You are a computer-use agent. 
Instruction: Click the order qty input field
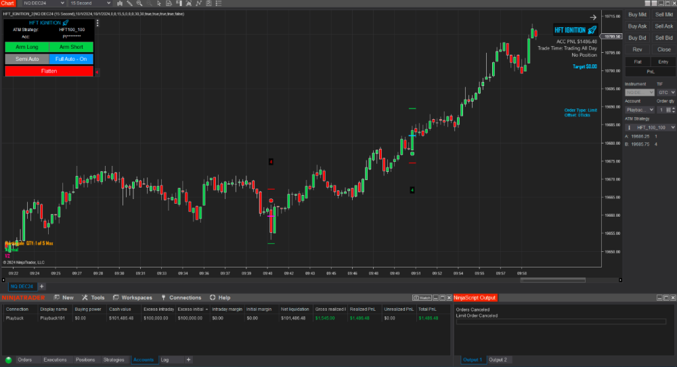pos(661,110)
